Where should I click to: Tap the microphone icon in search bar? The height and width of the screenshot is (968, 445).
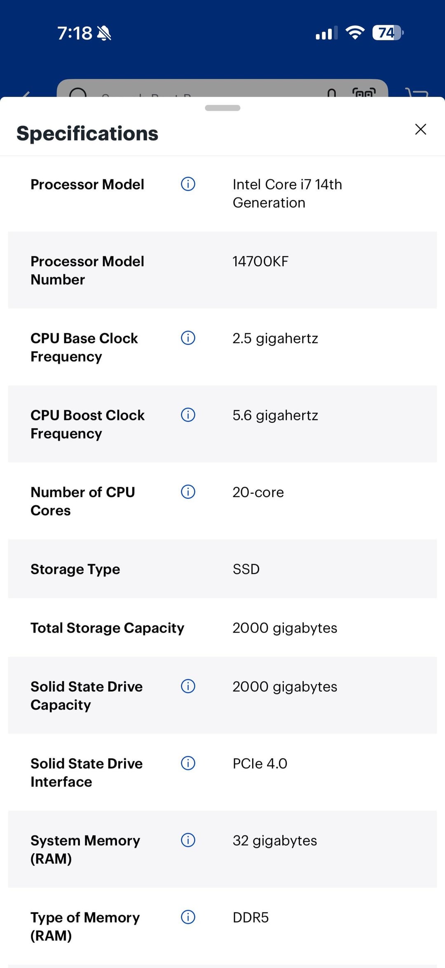point(332,93)
